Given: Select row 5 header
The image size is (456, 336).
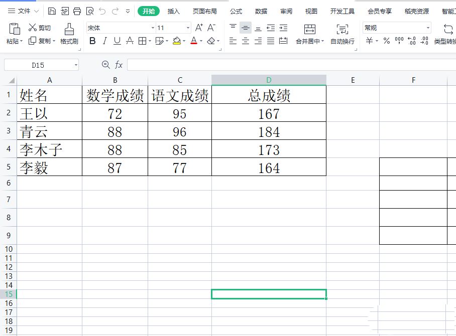Looking at the screenshot, I should click(x=9, y=167).
